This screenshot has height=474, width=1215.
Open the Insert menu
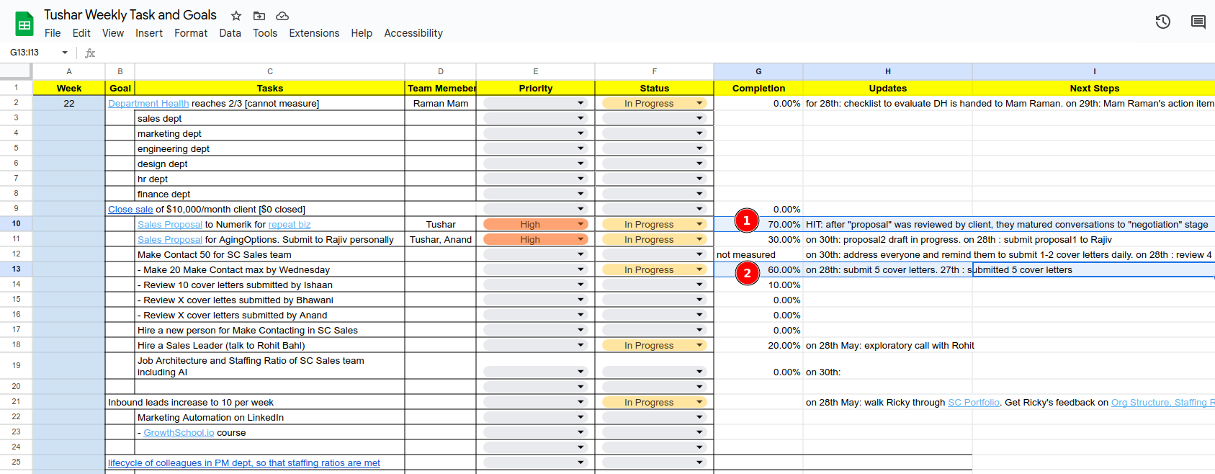(149, 33)
